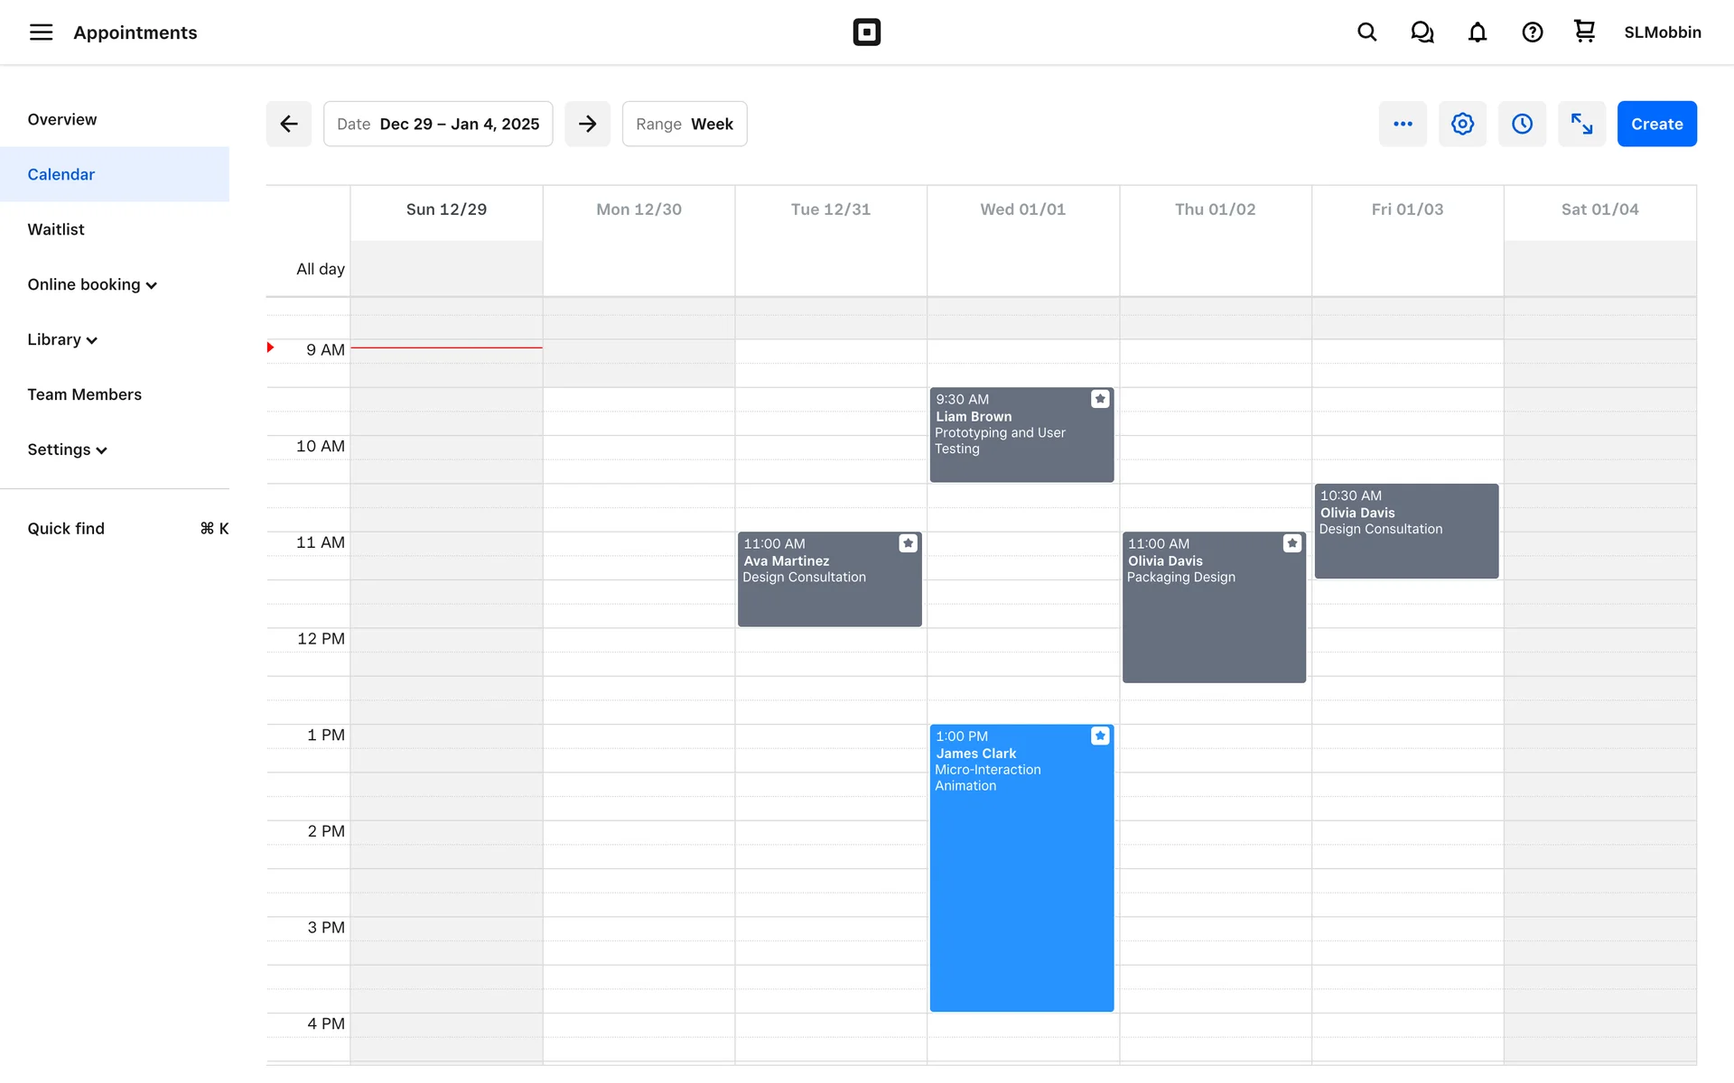Open calendar settings gear icon
Image resolution: width=1734 pixels, height=1083 pixels.
[x=1462, y=124]
